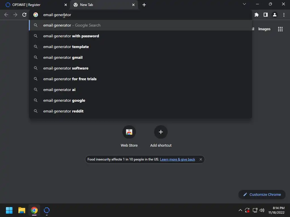Close the New Tab tab

click(x=133, y=5)
